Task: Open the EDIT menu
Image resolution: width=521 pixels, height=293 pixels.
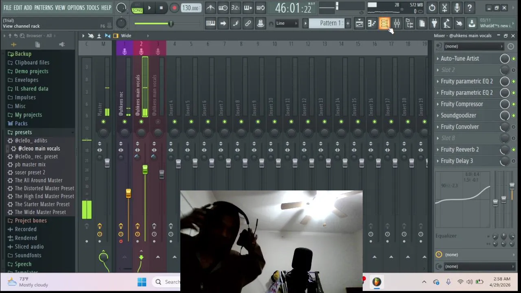Action: 18,8
